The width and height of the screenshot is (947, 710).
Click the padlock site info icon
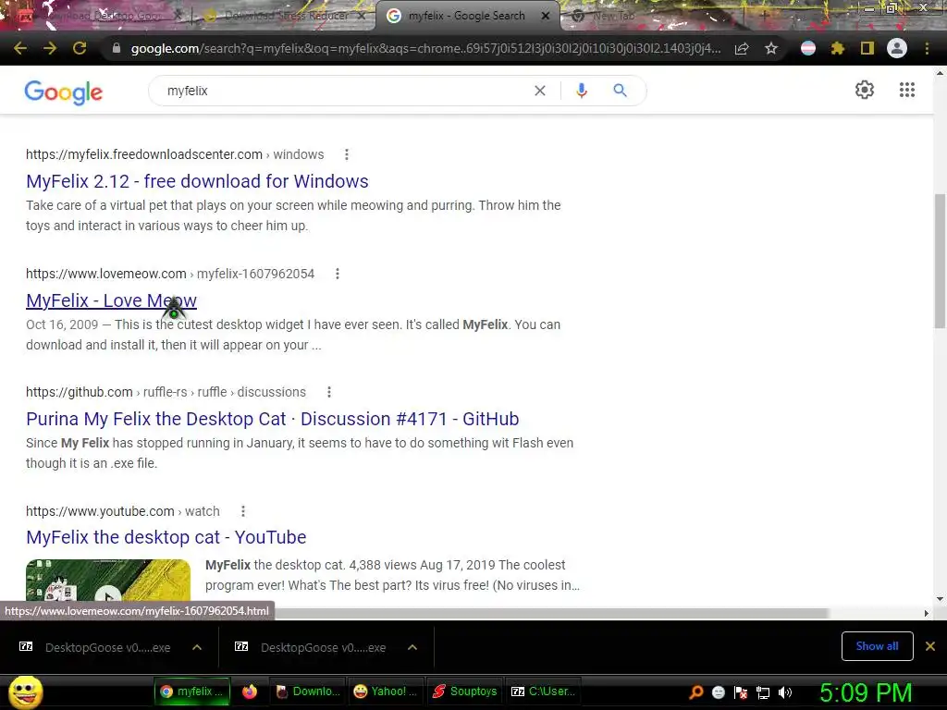click(117, 48)
